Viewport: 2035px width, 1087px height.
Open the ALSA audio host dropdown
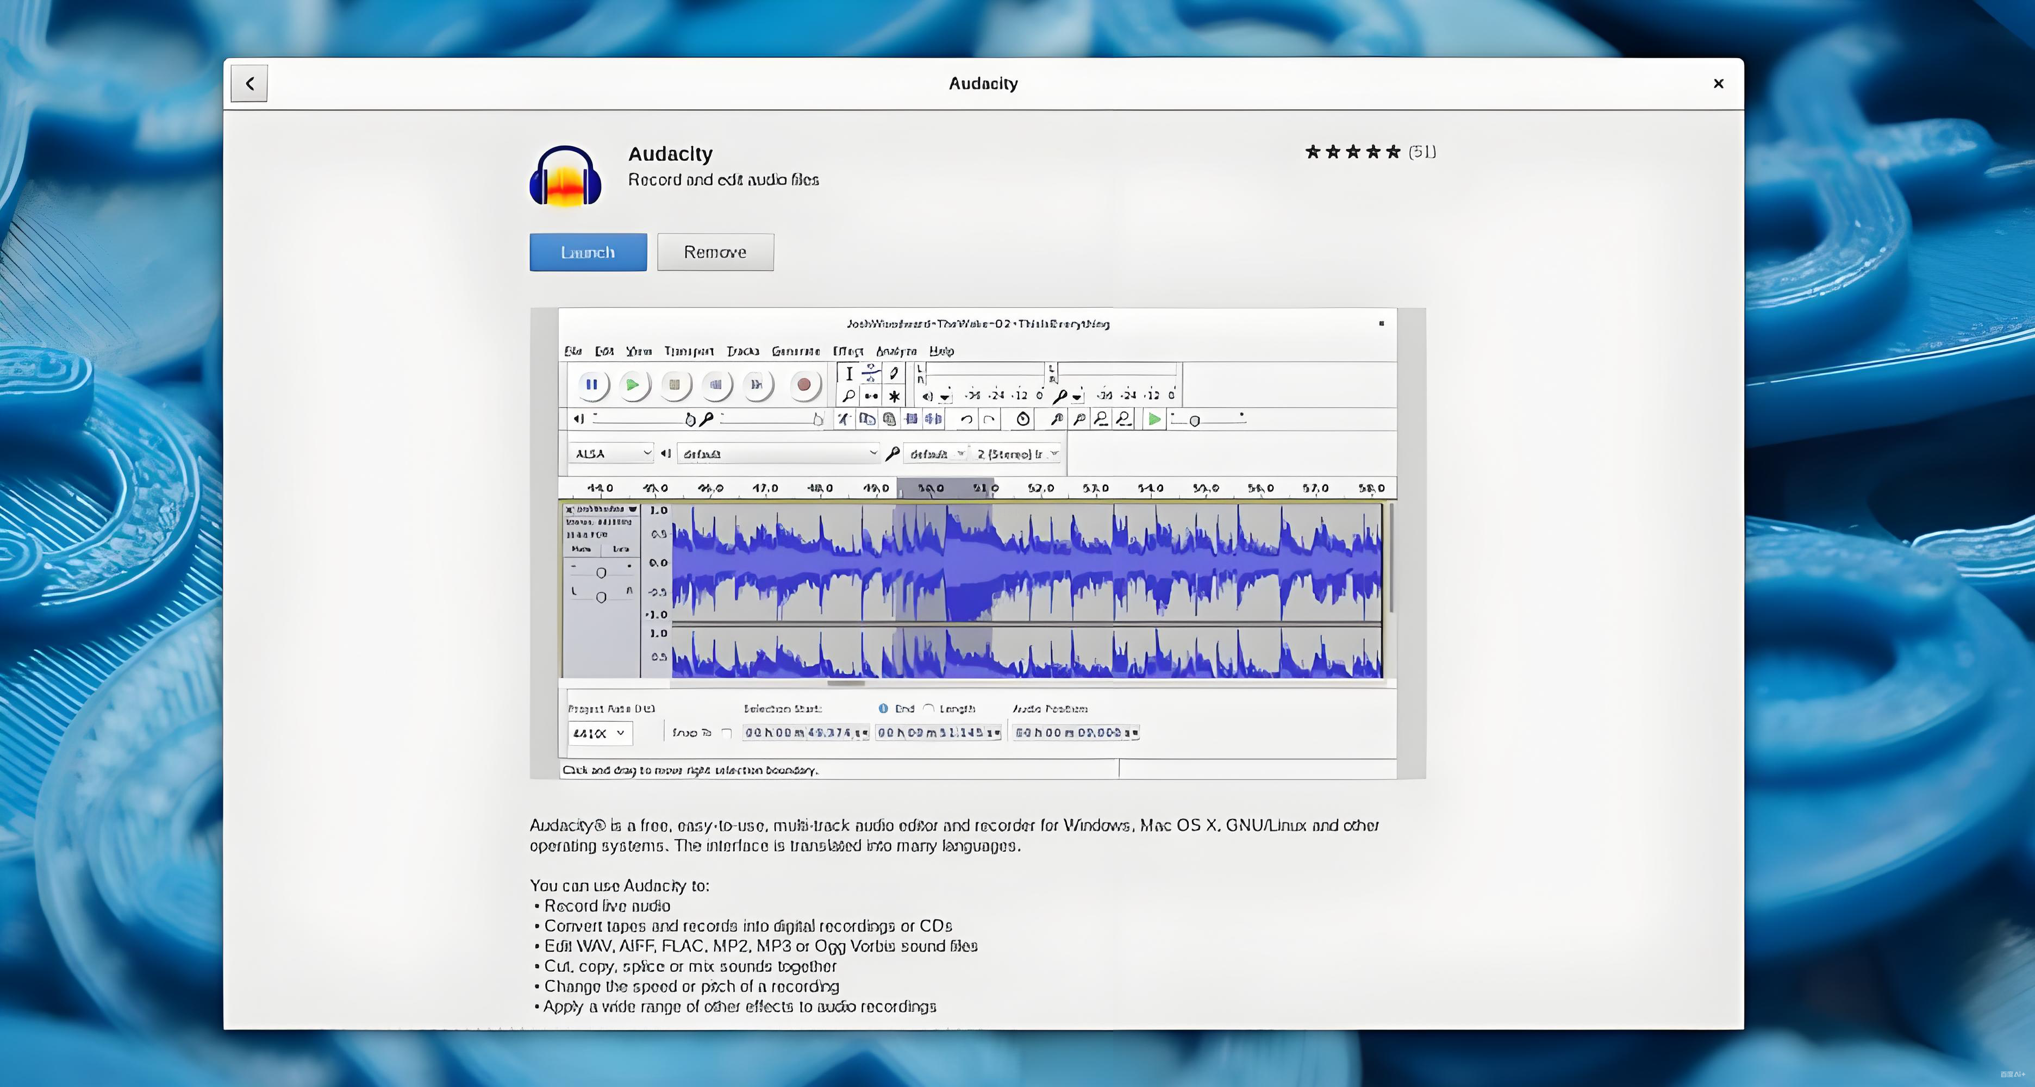pyautogui.click(x=612, y=453)
